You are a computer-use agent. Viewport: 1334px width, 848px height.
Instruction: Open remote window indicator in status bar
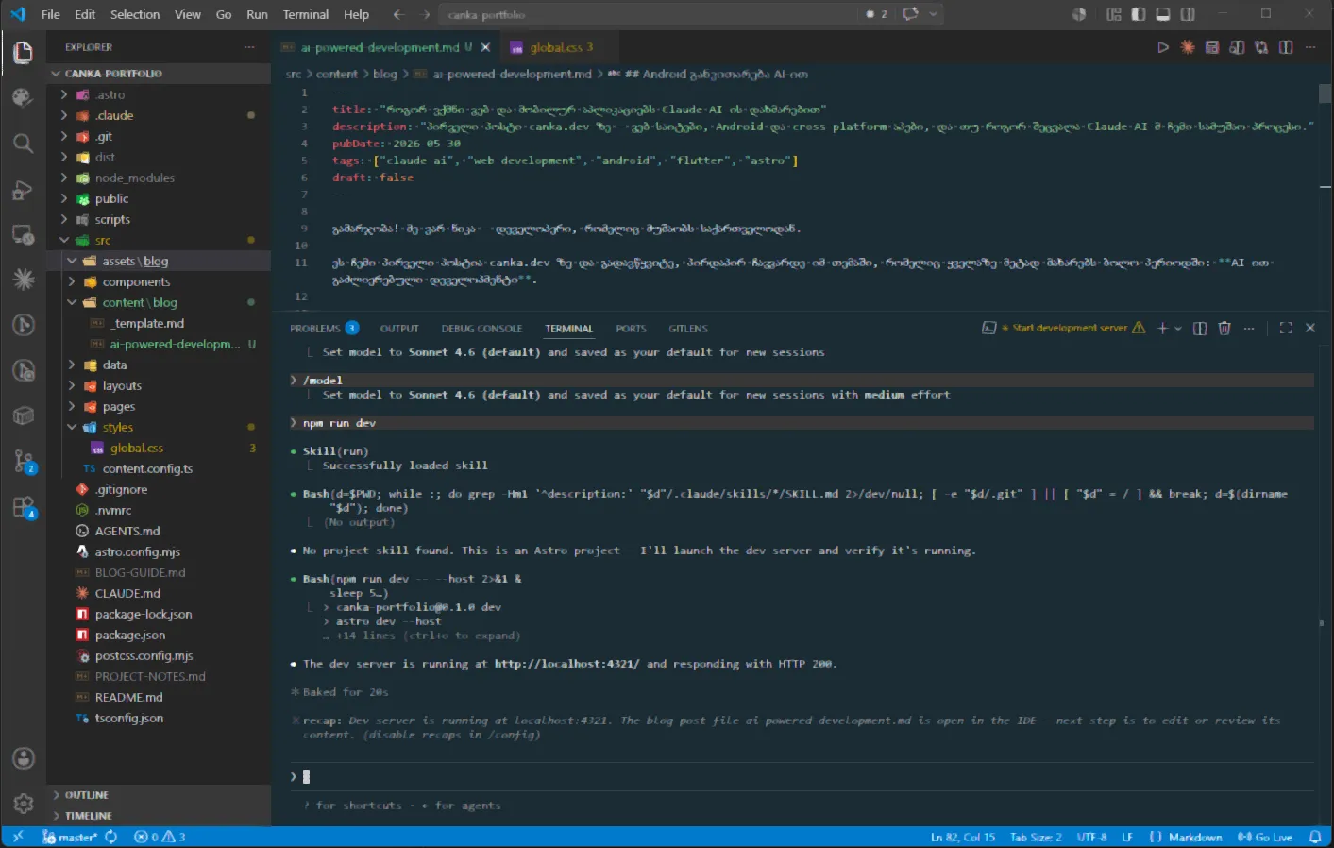(x=17, y=837)
